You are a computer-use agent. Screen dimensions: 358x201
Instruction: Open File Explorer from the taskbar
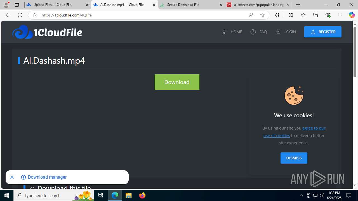pyautogui.click(x=129, y=195)
